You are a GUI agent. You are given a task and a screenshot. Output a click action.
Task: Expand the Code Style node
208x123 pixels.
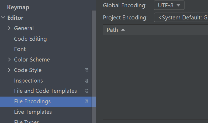(9, 70)
